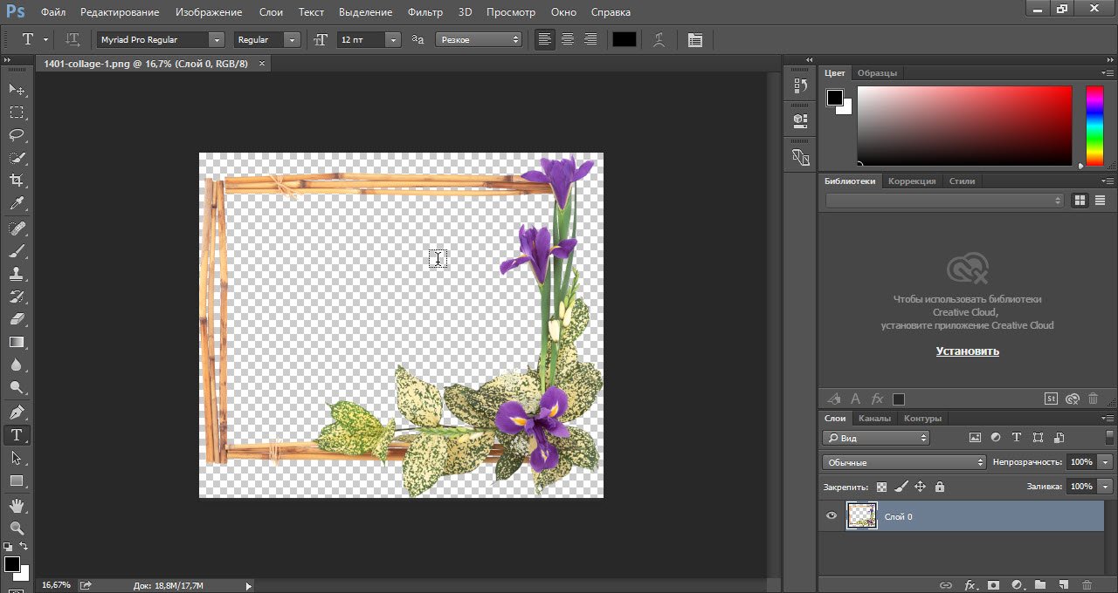Image resolution: width=1118 pixels, height=593 pixels.
Task: Select the Eyedropper tool
Action: [x=17, y=204]
